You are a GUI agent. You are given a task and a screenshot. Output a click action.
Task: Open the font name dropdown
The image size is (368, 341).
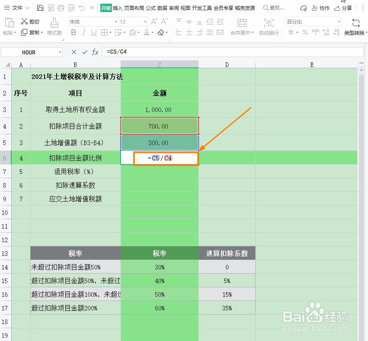[115, 21]
